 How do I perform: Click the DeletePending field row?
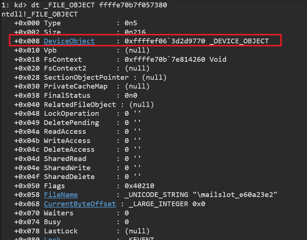coord(71,122)
